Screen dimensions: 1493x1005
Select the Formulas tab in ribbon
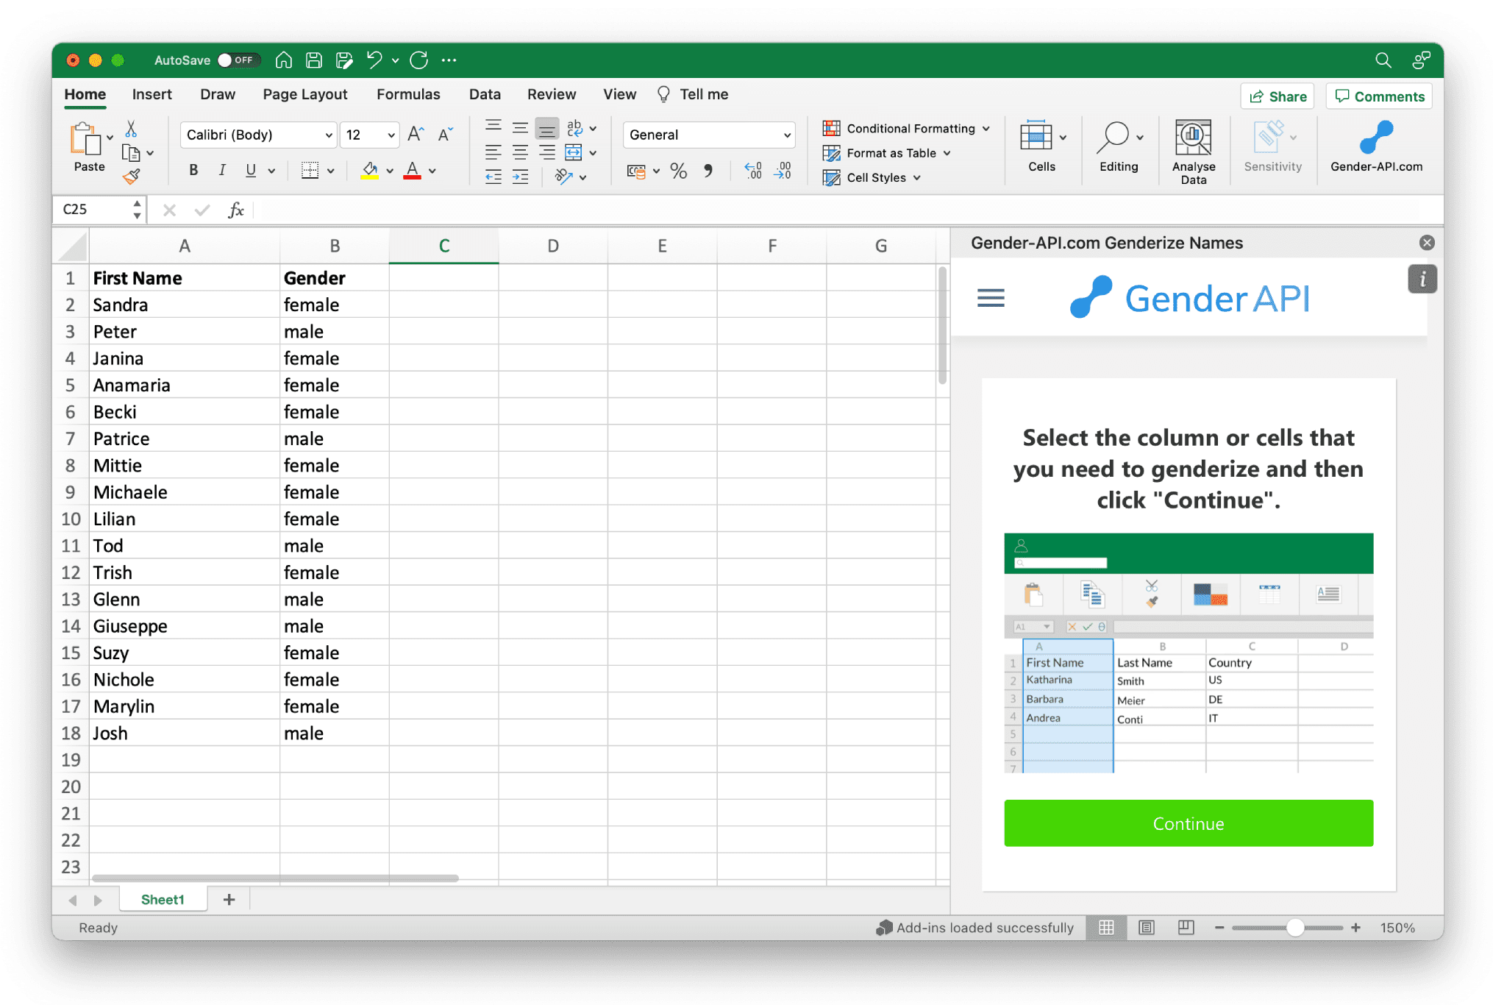408,94
